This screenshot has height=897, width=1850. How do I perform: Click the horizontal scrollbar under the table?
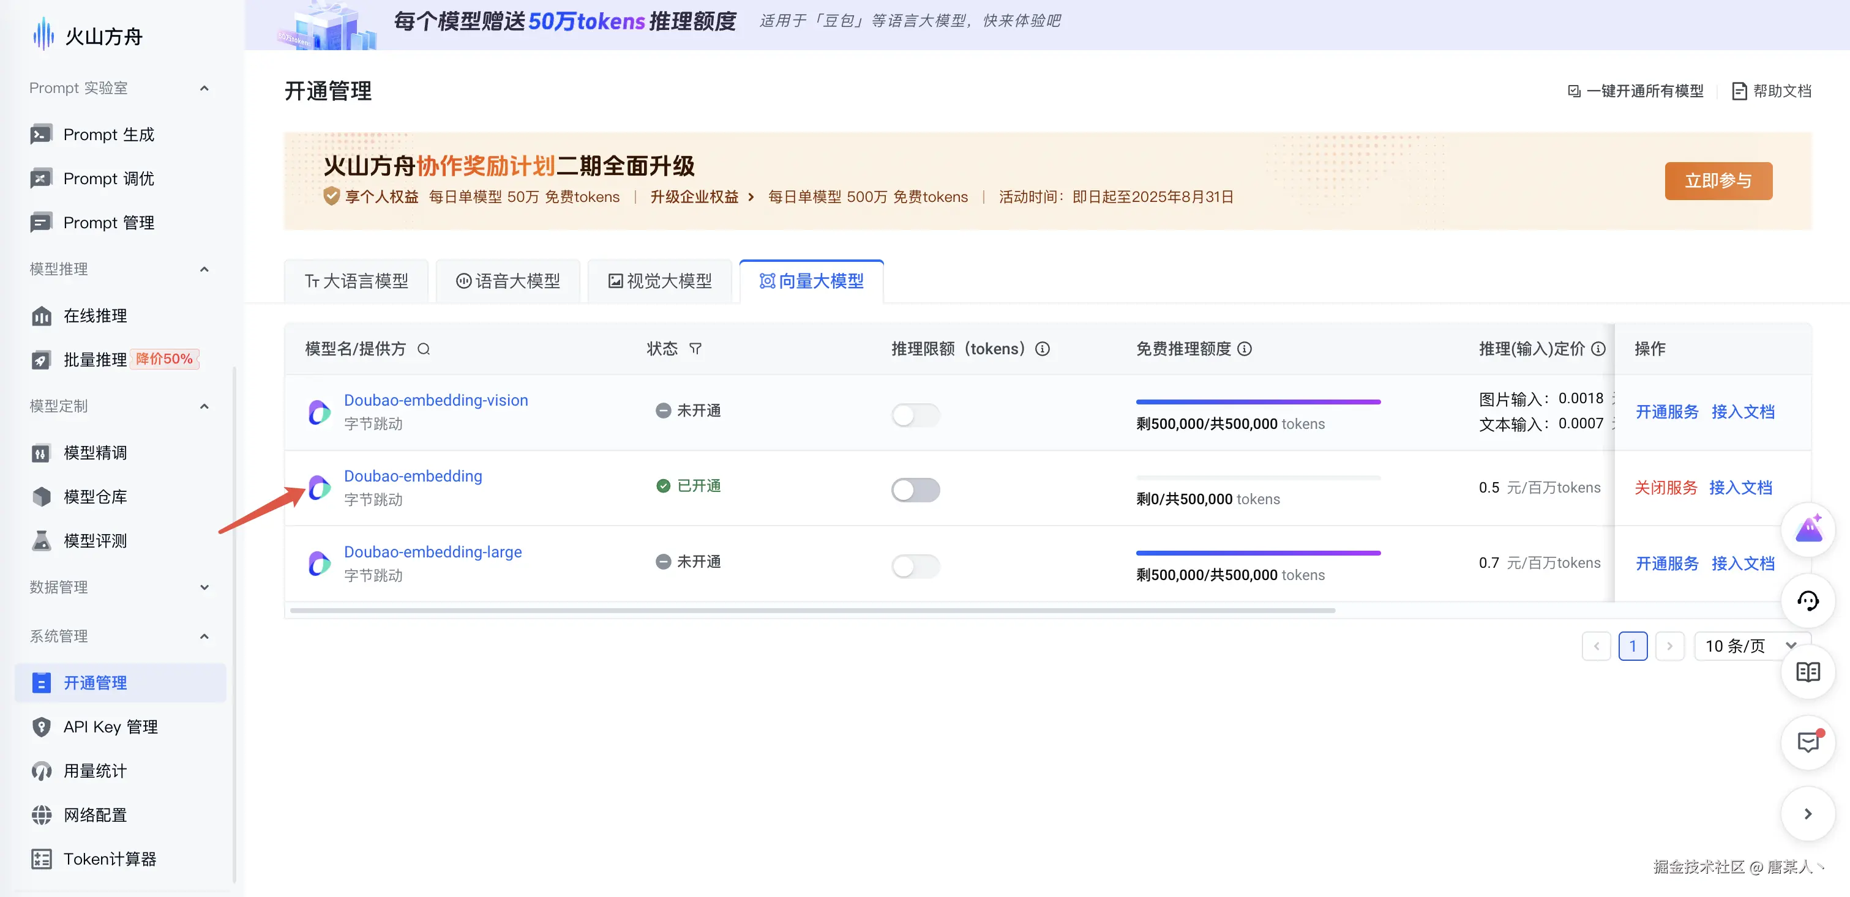[812, 611]
